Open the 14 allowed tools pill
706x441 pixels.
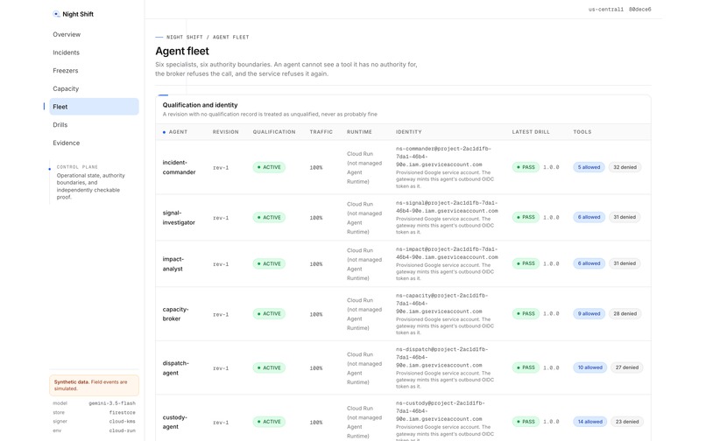(x=590, y=422)
